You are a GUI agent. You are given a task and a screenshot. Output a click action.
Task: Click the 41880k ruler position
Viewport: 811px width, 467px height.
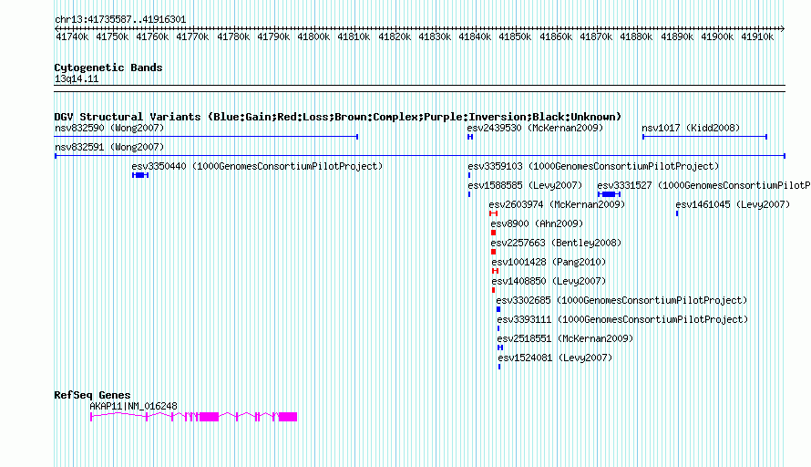(x=636, y=36)
